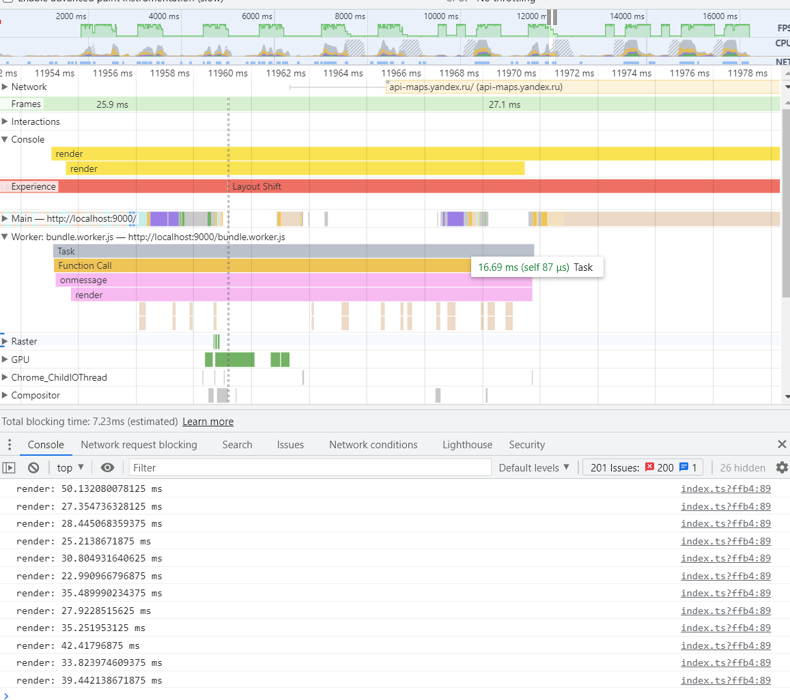Click the 26 hidden messages label

[742, 468]
